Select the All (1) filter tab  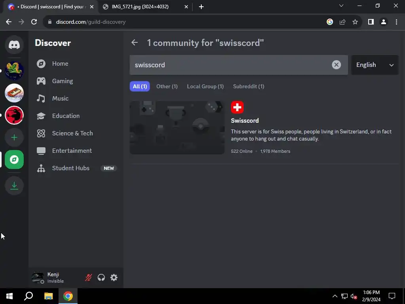(x=140, y=86)
